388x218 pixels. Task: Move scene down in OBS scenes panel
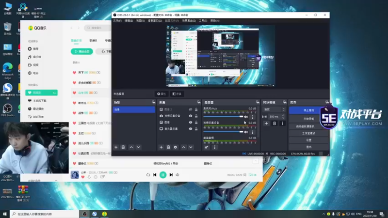[x=139, y=147]
